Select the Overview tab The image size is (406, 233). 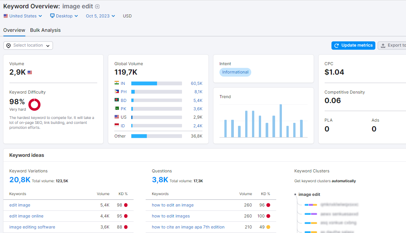point(14,30)
